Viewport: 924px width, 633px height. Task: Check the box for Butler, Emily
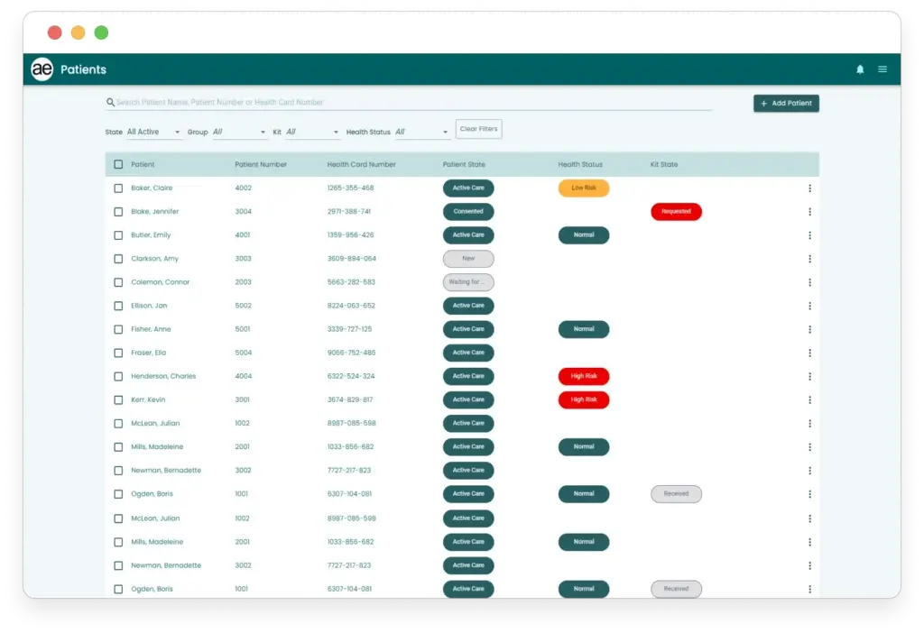118,235
